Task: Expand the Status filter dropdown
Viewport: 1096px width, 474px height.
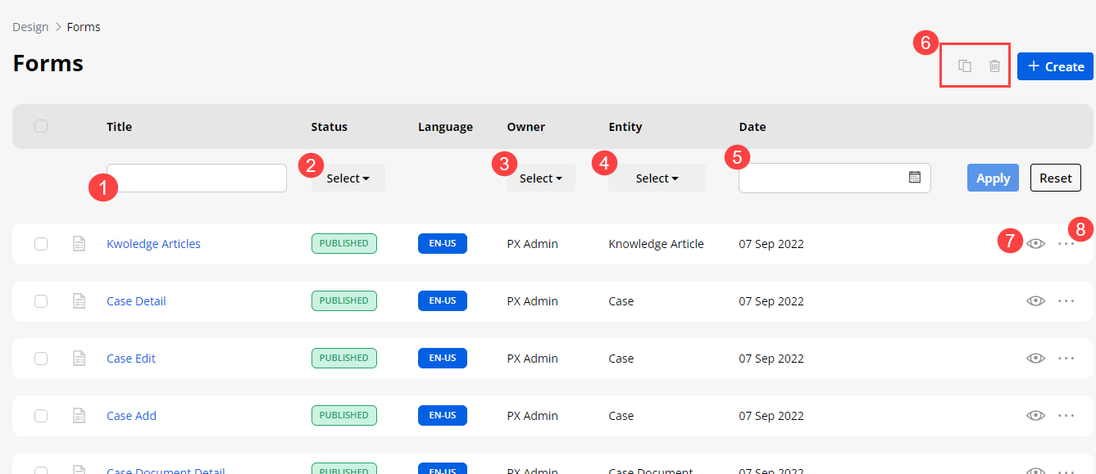Action: pyautogui.click(x=348, y=178)
